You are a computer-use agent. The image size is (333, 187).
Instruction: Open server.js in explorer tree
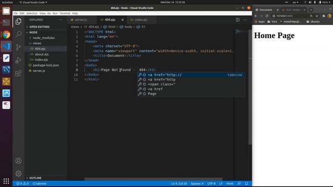pyautogui.click(x=39, y=71)
